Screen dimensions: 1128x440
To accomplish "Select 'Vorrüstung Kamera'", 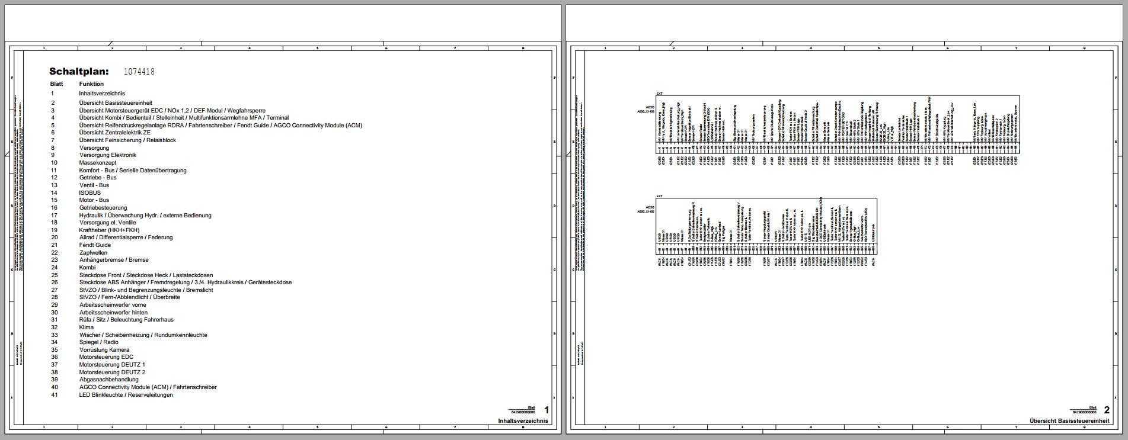I will tap(104, 350).
